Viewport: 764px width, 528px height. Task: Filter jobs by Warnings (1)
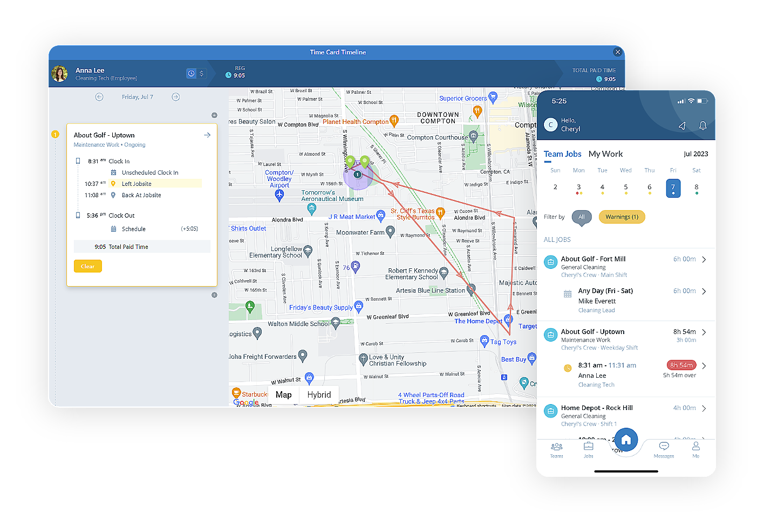tap(622, 217)
